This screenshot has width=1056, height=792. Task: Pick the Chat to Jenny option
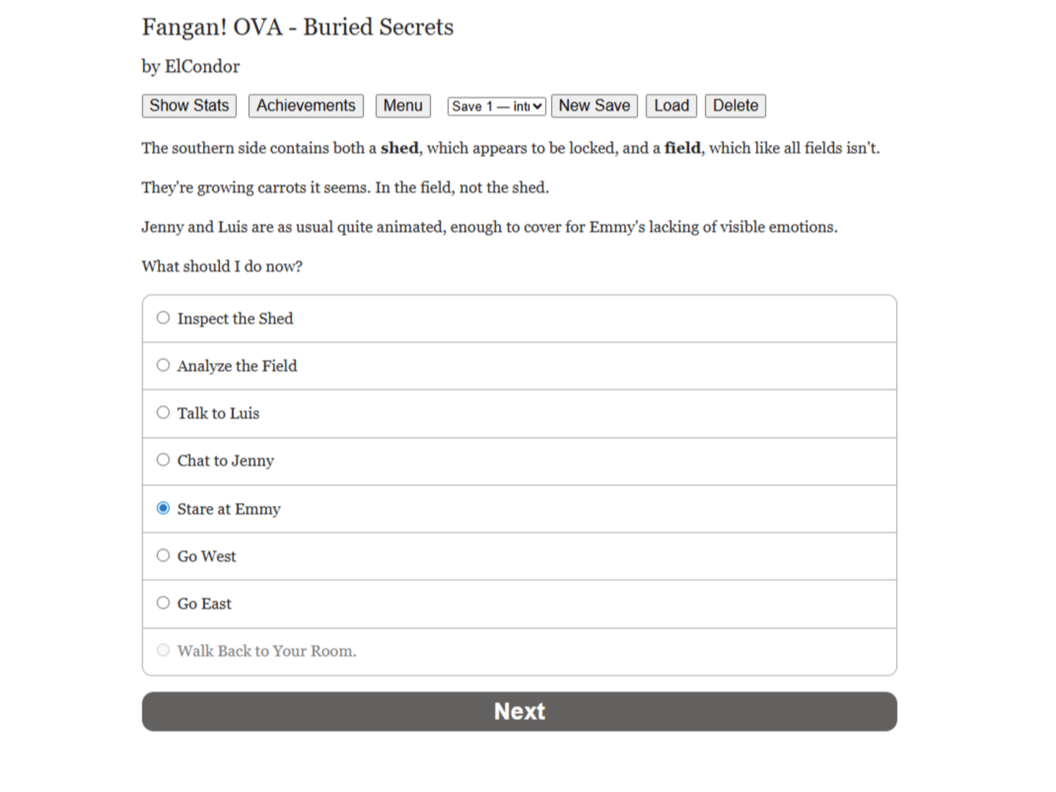[163, 460]
